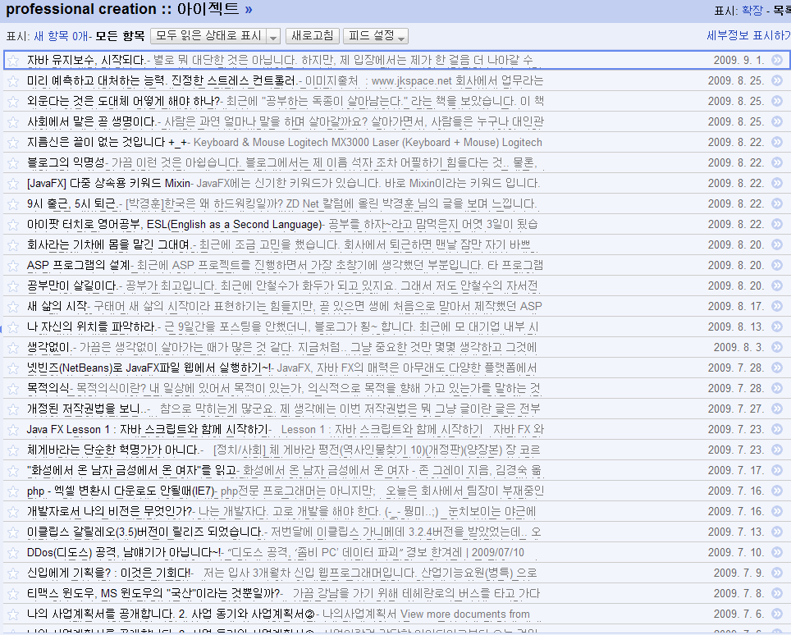Click the arrow icon beside "[JavaFX] 다중 상속용 키워드 Mixin"
The image size is (791, 635).
[778, 182]
